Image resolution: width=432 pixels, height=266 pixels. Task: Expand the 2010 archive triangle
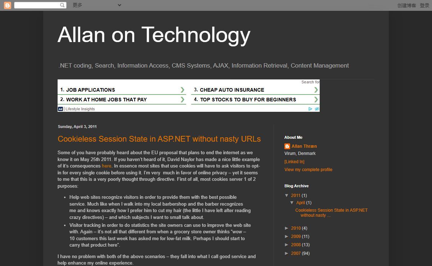(x=287, y=228)
